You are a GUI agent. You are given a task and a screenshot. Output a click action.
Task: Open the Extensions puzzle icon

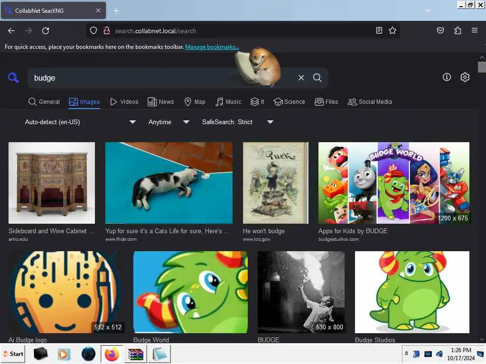pyautogui.click(x=458, y=30)
